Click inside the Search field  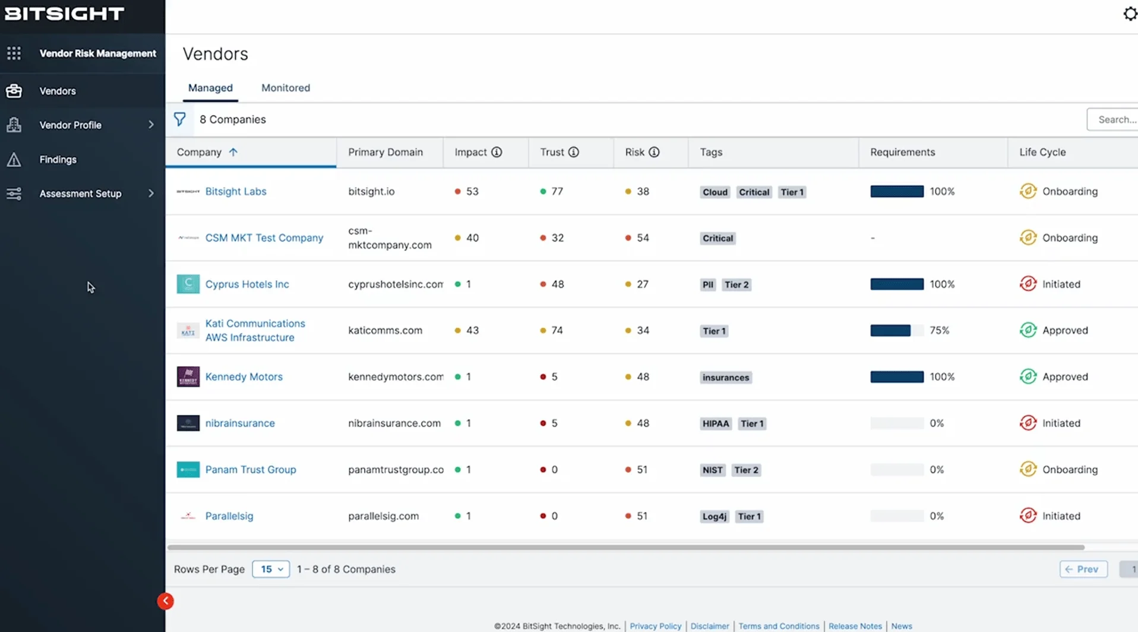(1117, 119)
